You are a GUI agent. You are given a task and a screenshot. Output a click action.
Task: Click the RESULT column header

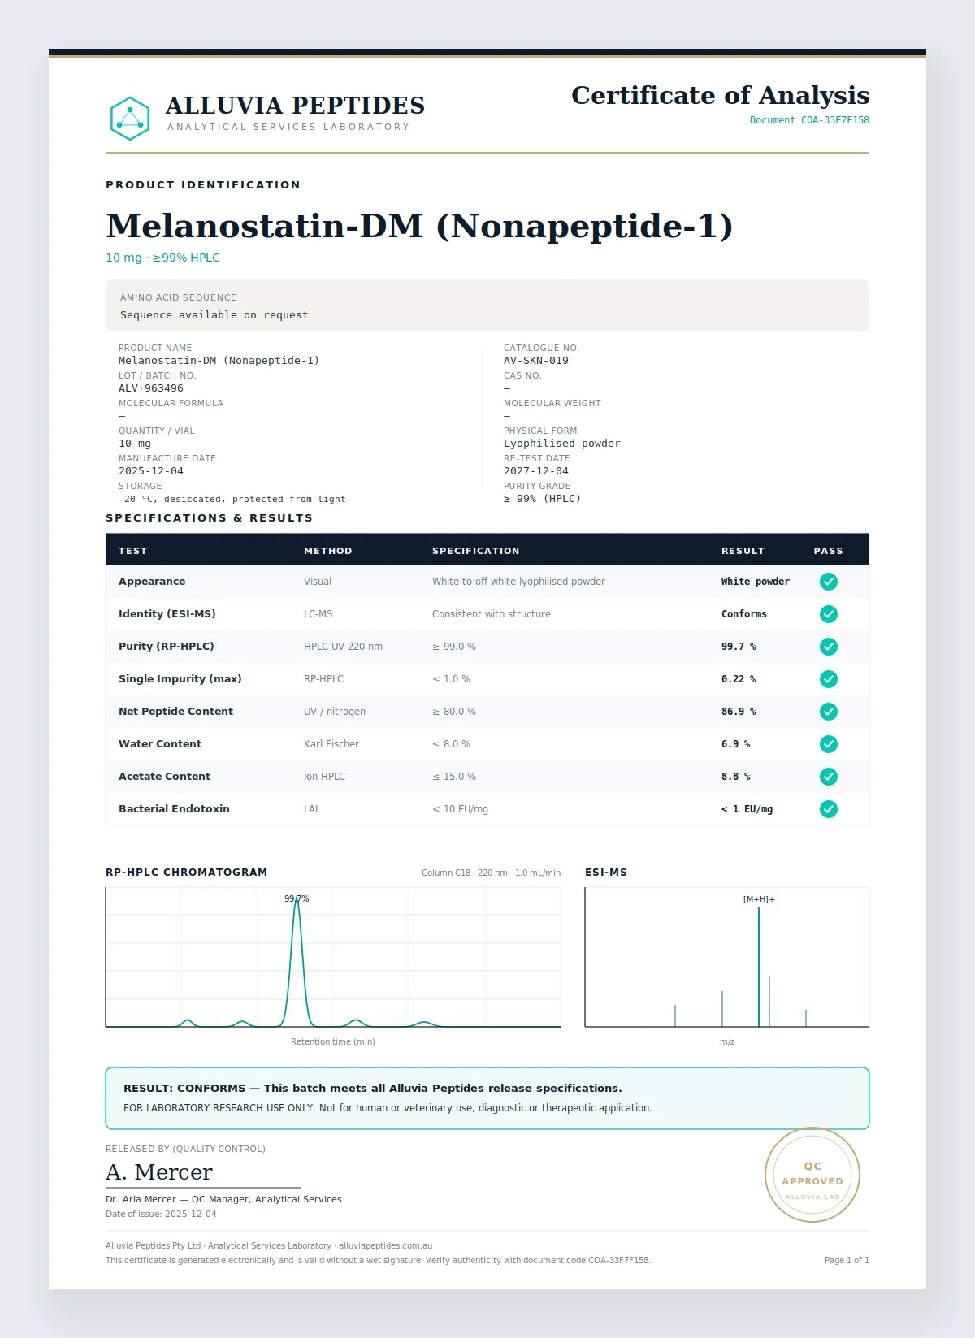(x=743, y=551)
